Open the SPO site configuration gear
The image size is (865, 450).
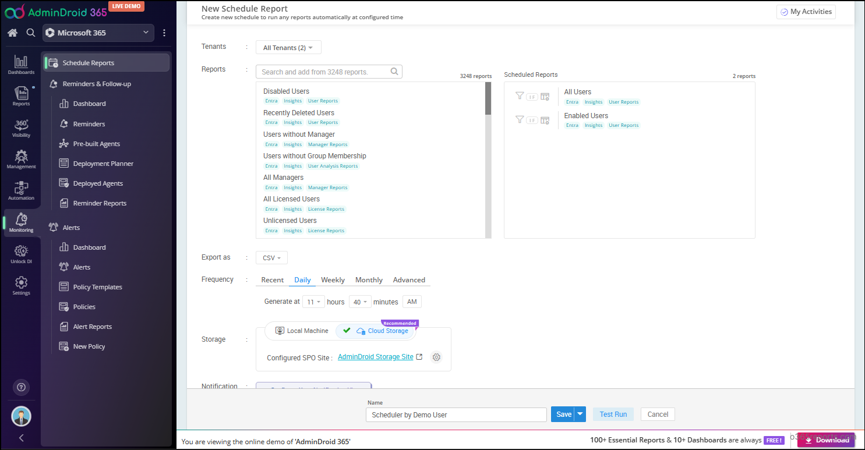tap(436, 357)
